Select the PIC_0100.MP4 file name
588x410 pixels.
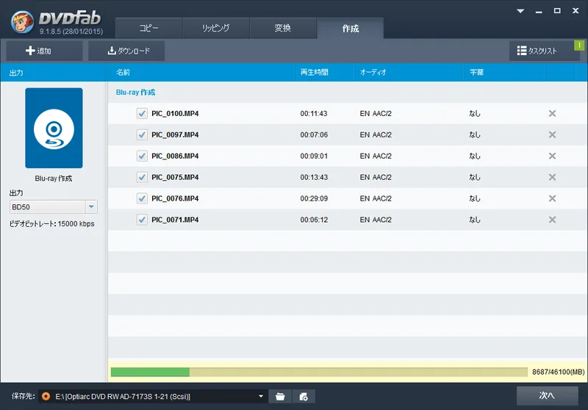[x=175, y=114]
